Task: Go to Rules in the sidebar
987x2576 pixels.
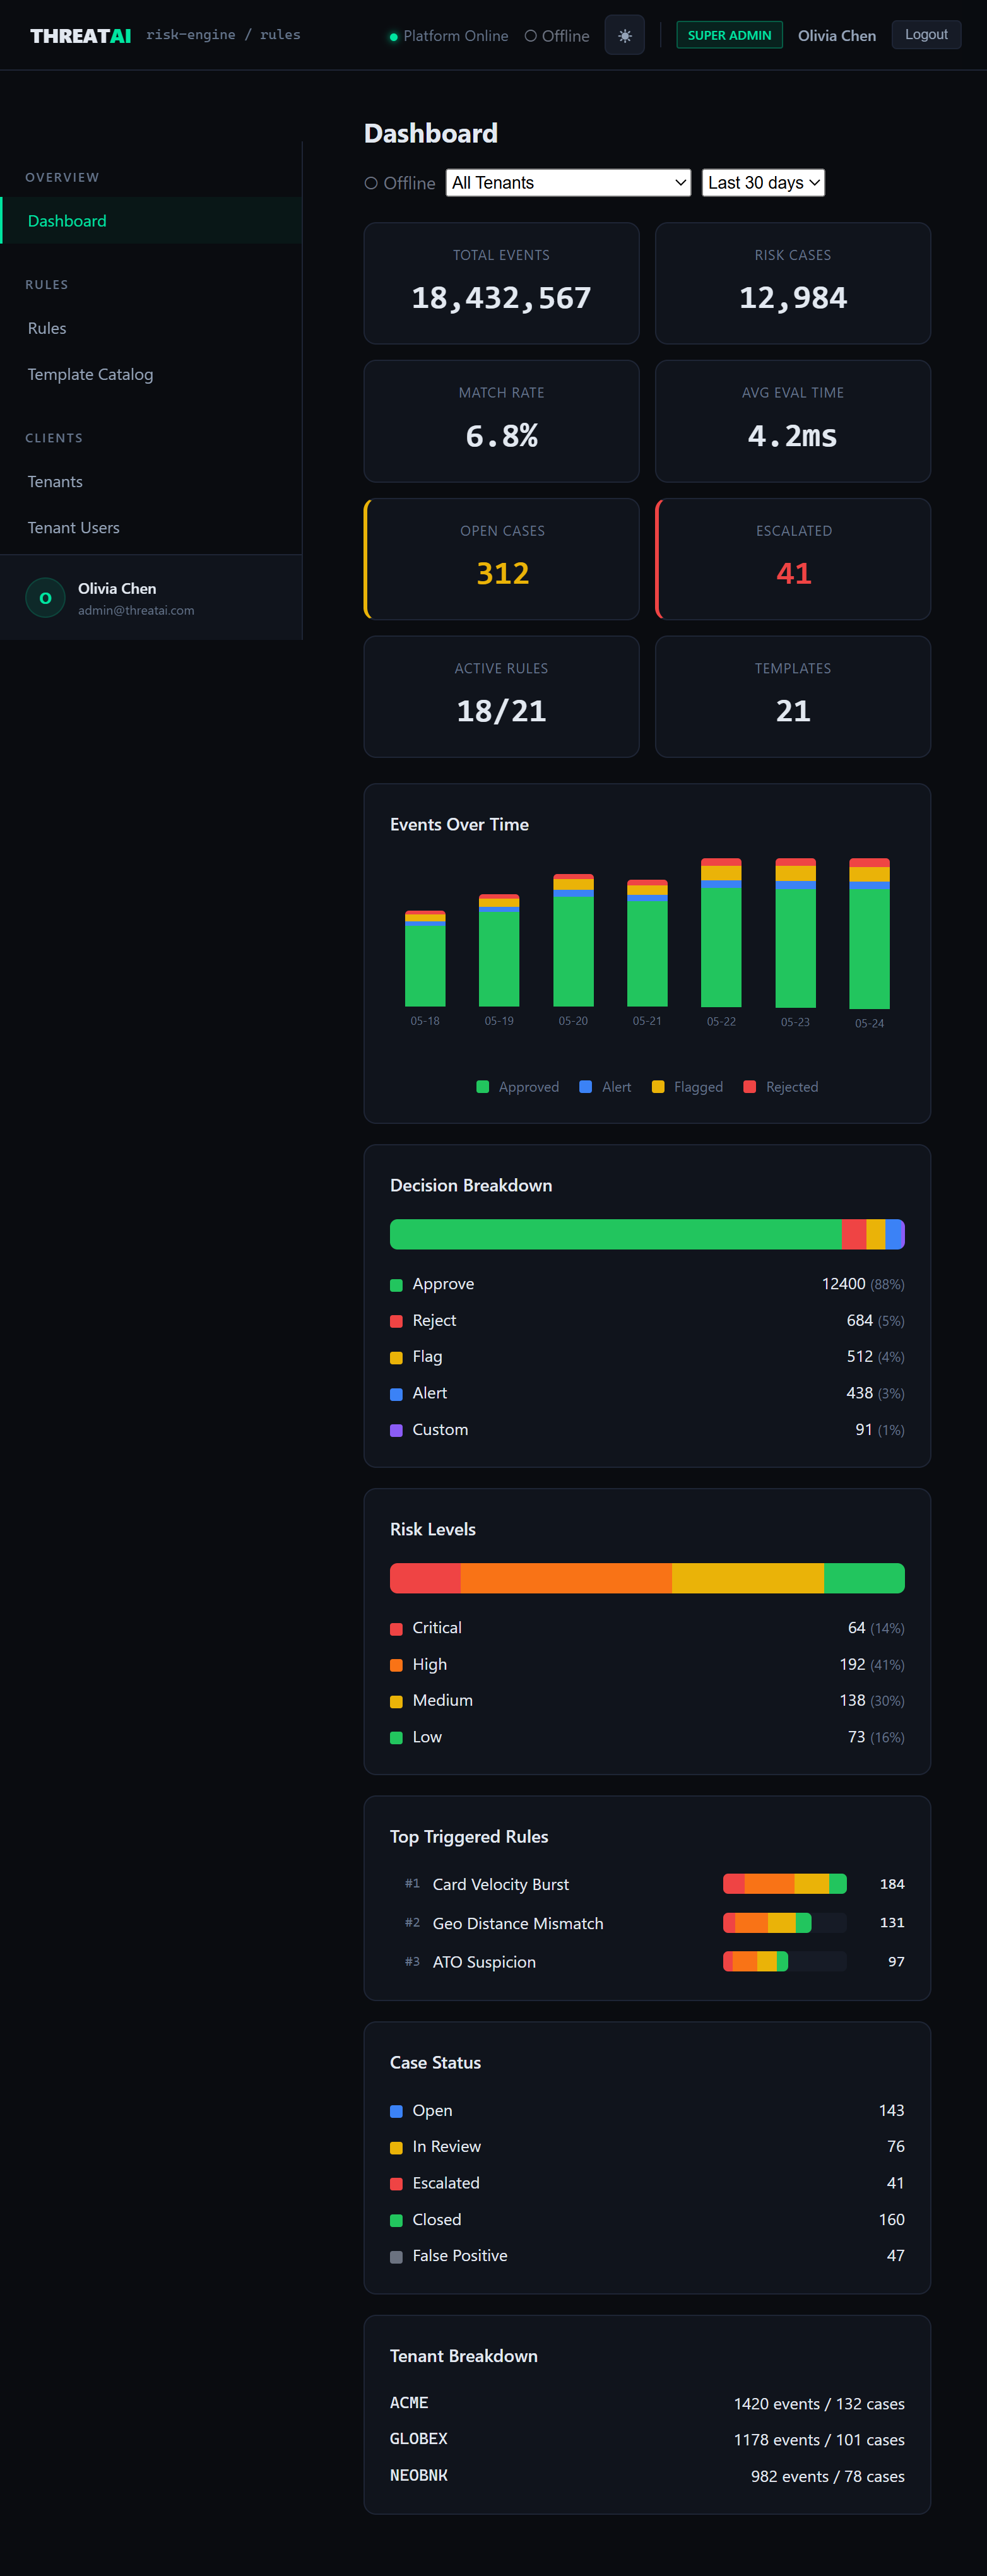Action: pos(151,328)
